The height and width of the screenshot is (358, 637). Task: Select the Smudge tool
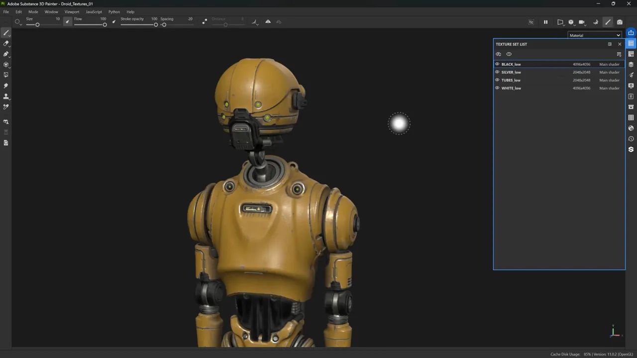coord(6,86)
